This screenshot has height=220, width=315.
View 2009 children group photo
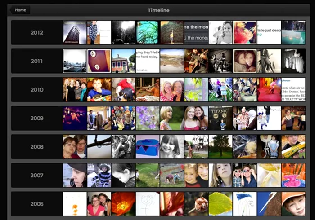(x=123, y=118)
